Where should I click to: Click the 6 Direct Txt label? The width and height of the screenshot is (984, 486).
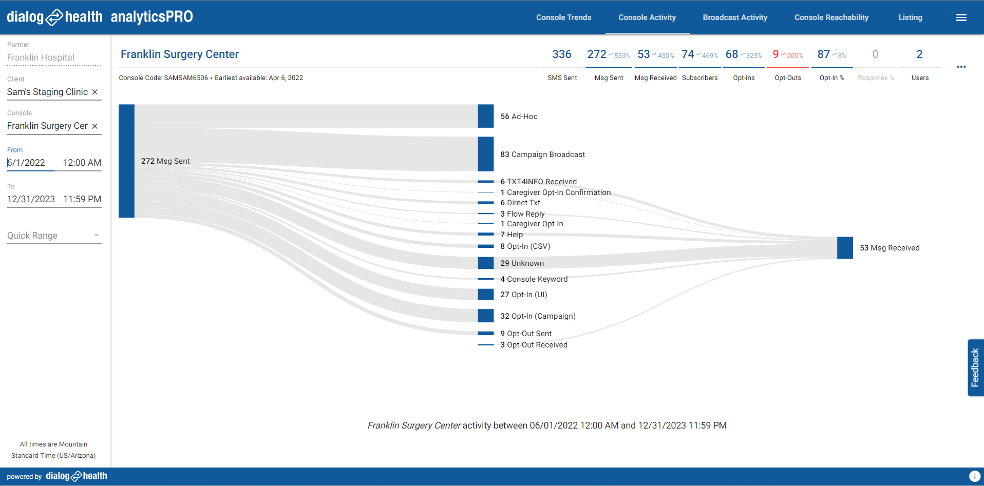click(520, 203)
